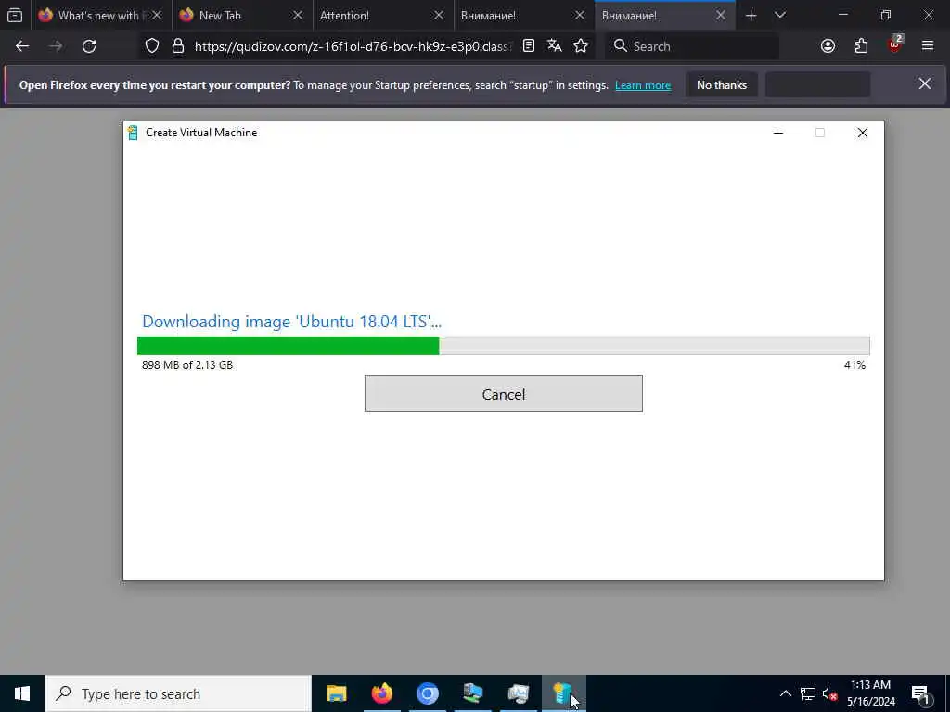The width and height of the screenshot is (950, 712).
Task: Dismiss the startup notification bar
Action: click(x=925, y=84)
